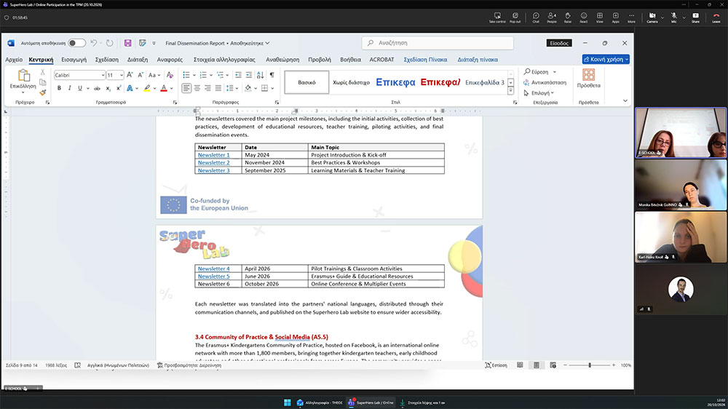Switch to the Εισαγωγή (Insert) tab
Image resolution: width=728 pixels, height=409 pixels.
74,60
